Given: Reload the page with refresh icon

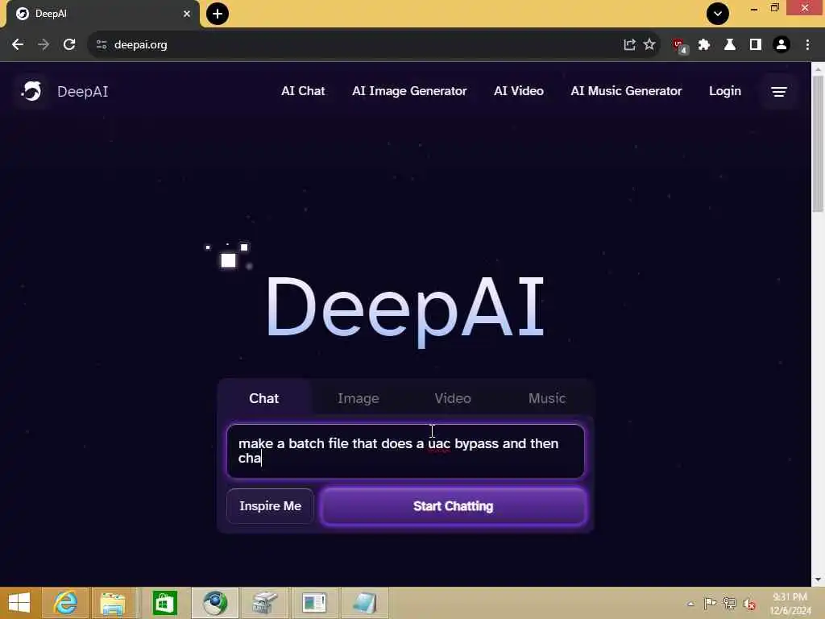Looking at the screenshot, I should (x=69, y=45).
